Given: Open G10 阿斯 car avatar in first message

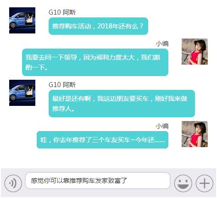Looking at the screenshot, I should [x=22, y=20].
